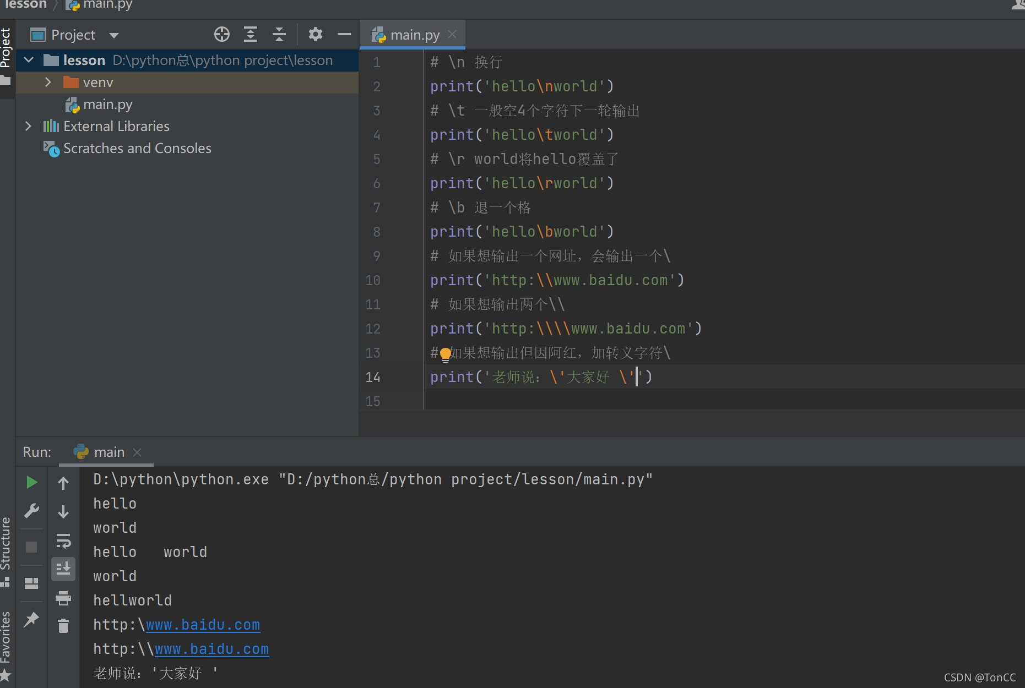The image size is (1025, 688).
Task: Open run configuration wrench icon
Action: tap(32, 511)
